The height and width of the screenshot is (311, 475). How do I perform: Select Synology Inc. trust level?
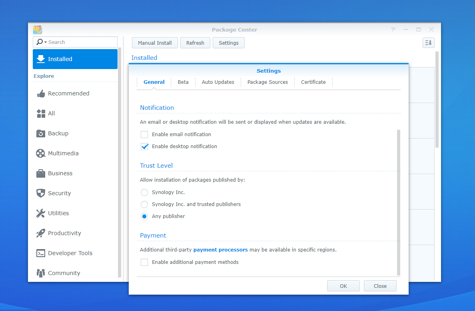pyautogui.click(x=144, y=192)
